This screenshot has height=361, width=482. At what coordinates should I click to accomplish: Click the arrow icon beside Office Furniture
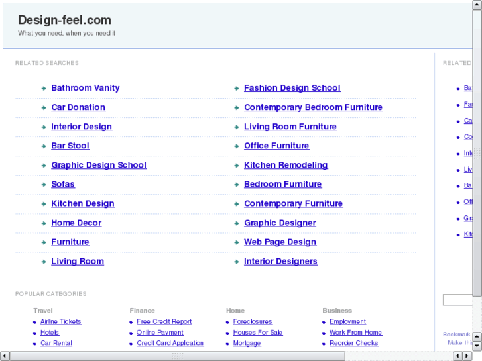tap(237, 146)
